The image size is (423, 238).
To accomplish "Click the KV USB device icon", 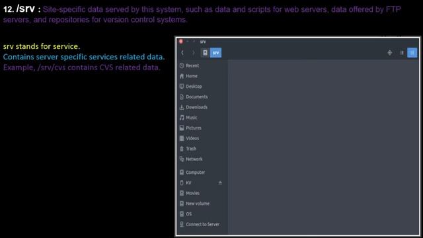I will click(x=182, y=182).
